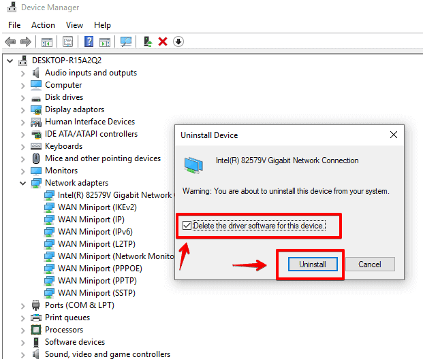Click the Software devices icon
Viewport: 423px width, 359px height.
point(36,342)
